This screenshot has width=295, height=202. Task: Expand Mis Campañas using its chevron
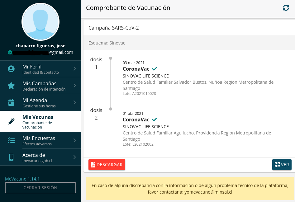click(x=75, y=86)
